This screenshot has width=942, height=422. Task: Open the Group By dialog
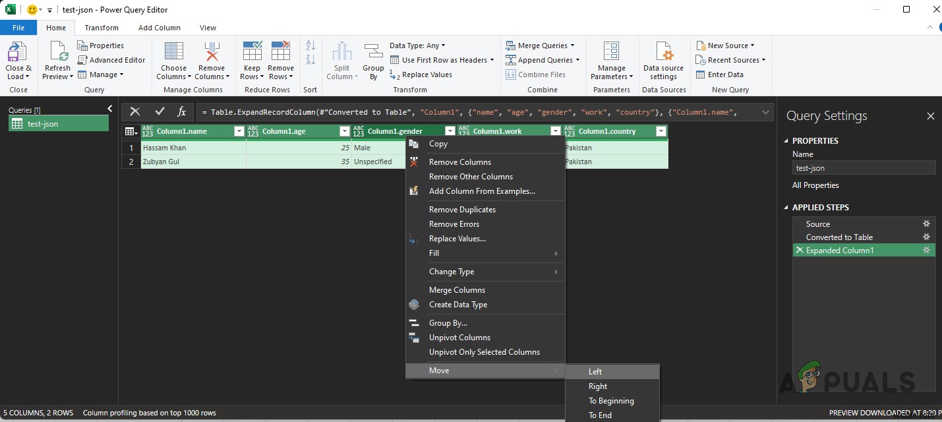point(372,59)
